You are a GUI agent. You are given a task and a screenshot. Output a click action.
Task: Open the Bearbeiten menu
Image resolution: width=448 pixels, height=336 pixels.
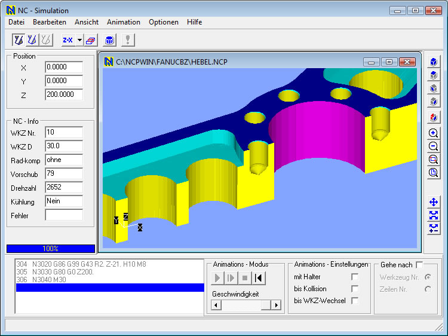[x=50, y=22]
